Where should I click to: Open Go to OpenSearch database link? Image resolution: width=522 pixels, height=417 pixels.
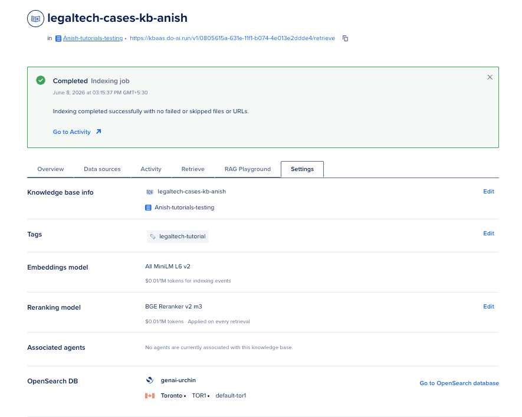coord(459,383)
